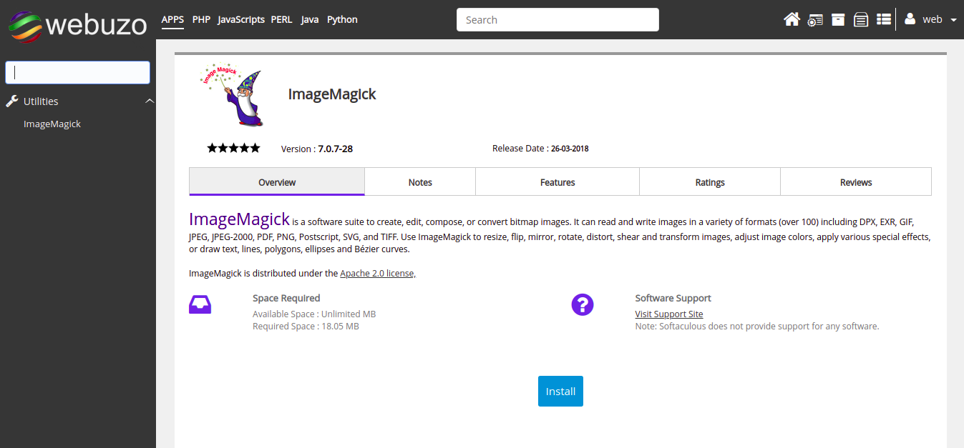Click the release date 26-03-2018
The width and height of the screenshot is (964, 448).
[570, 149]
